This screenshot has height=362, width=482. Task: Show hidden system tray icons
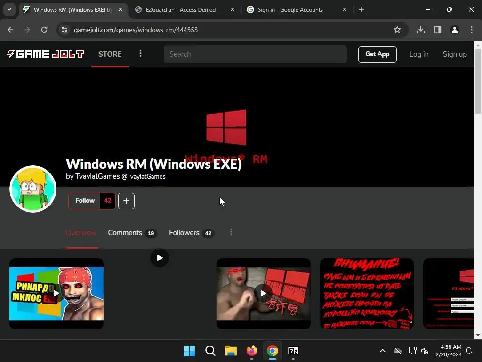click(383, 351)
